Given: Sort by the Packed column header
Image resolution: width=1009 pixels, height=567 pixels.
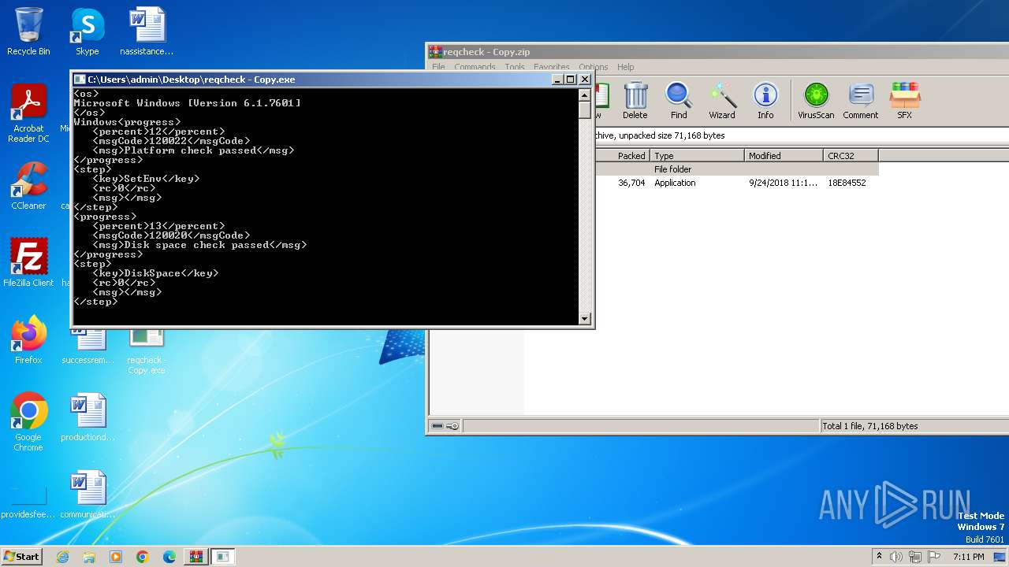Looking at the screenshot, I should click(622, 156).
